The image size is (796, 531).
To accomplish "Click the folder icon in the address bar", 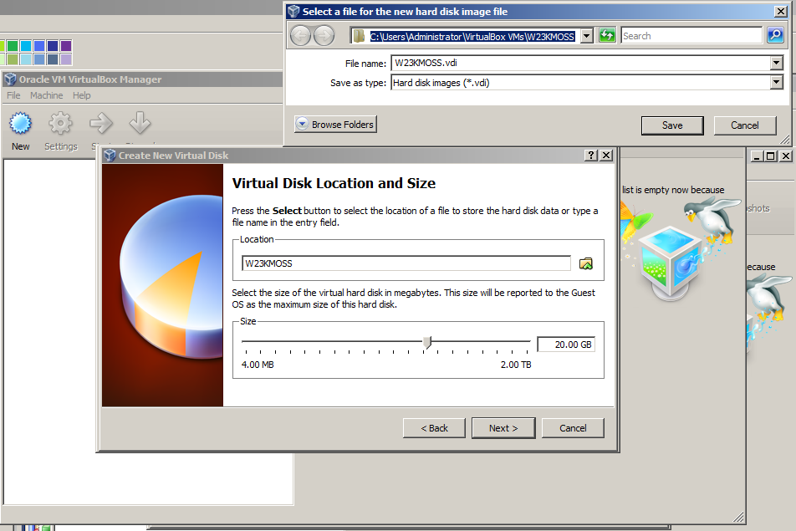I will tap(359, 36).
